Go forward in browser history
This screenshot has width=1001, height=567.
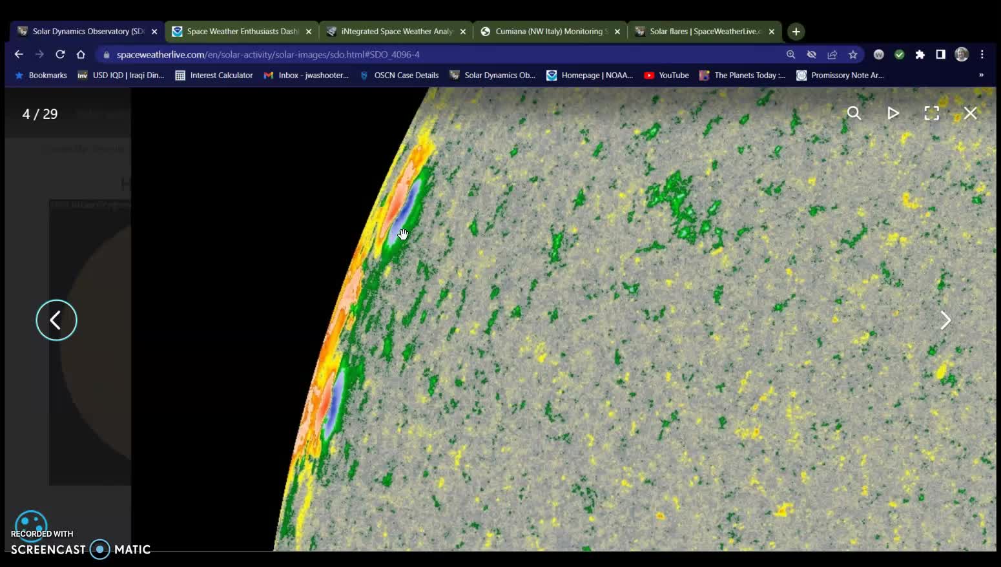pos(39,54)
